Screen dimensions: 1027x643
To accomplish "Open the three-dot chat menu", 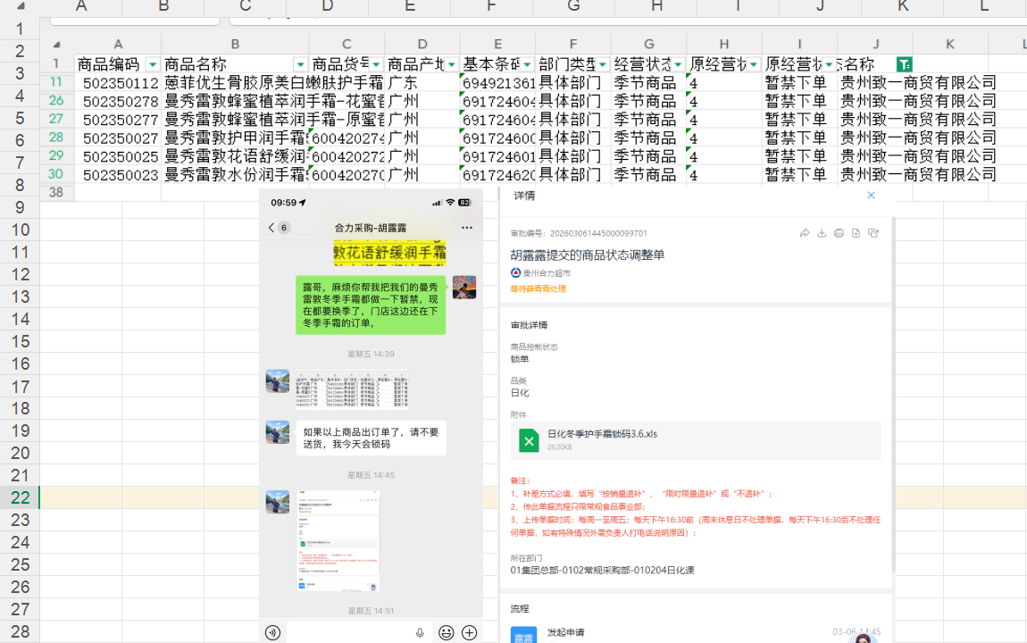I will (x=466, y=228).
